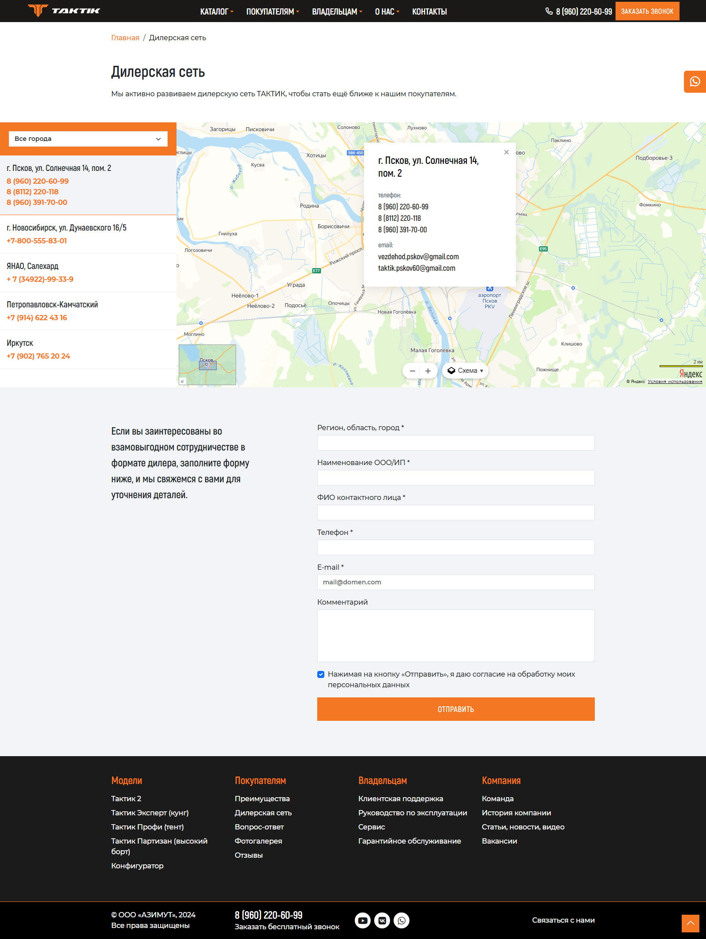Open footer link Преимущества

262,799
